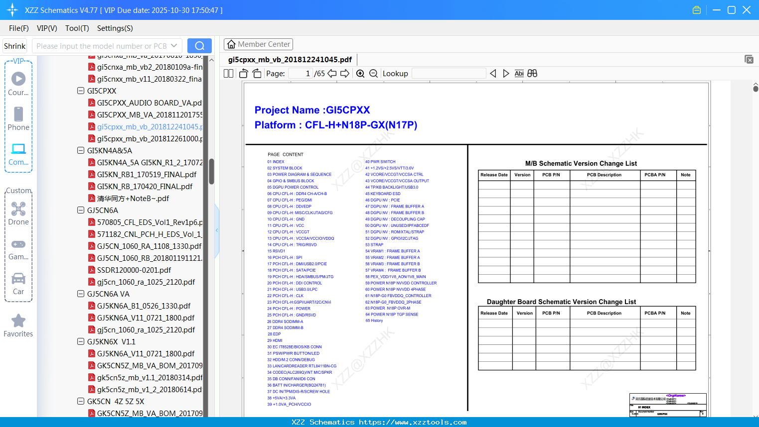Click the file tree scroll-up arrow
The width and height of the screenshot is (759, 427).
[x=211, y=60]
